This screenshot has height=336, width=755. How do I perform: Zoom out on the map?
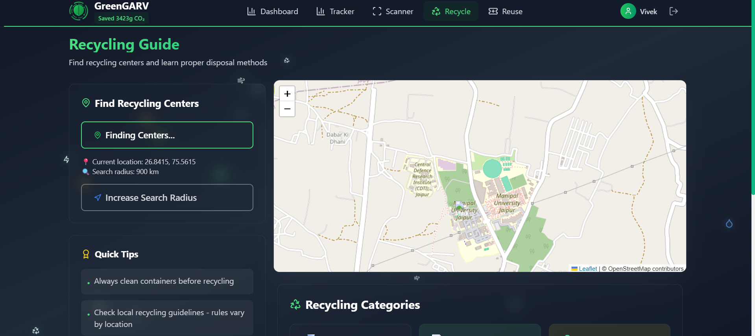click(x=287, y=109)
